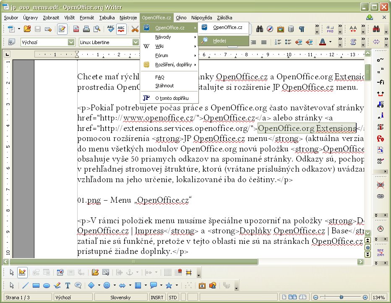Click FAQ in OpenOffice.cz menu
Screen dimensions: 391x303
[169, 77]
